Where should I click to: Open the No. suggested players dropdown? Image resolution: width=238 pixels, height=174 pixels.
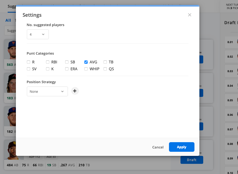(x=38, y=34)
